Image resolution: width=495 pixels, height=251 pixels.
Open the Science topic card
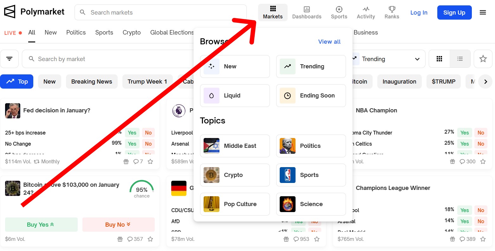pos(311,204)
